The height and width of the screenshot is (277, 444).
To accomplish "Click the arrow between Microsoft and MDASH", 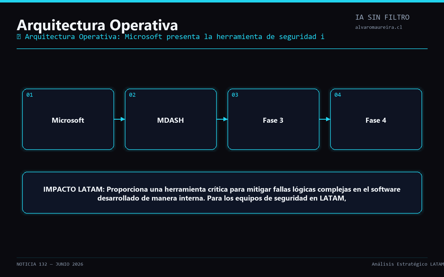I will pyautogui.click(x=120, y=119).
